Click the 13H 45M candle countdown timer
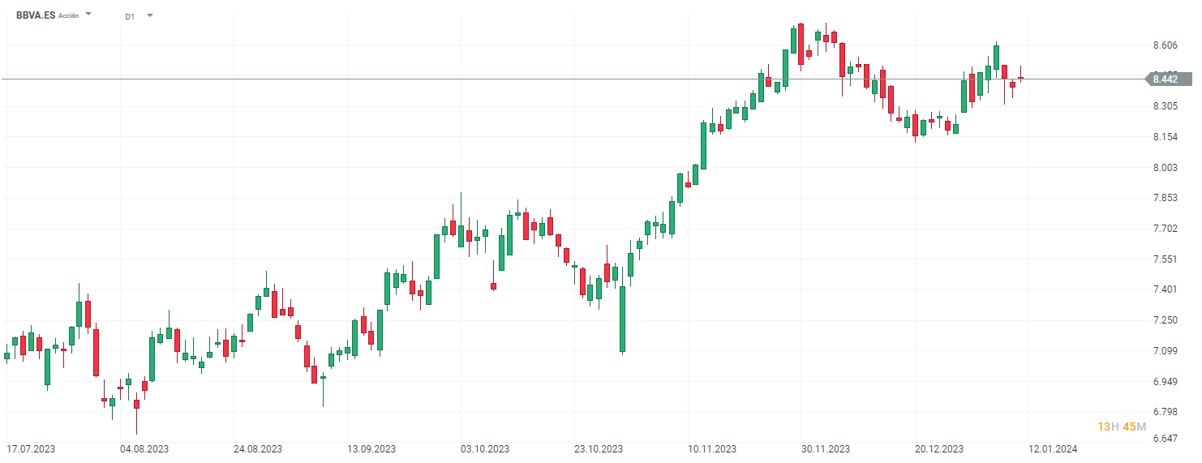This screenshot has width=1202, height=463. [1122, 427]
